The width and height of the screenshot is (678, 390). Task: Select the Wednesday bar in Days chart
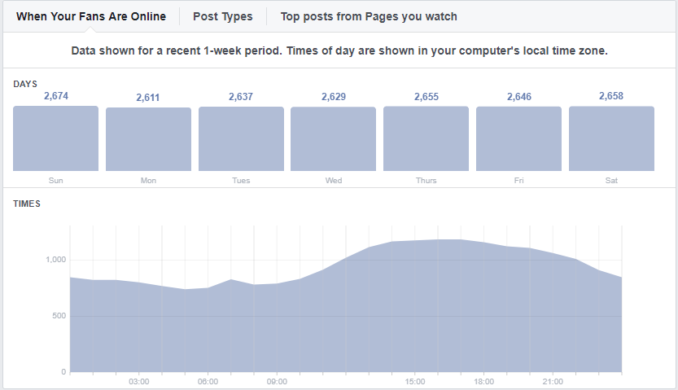[x=334, y=138]
